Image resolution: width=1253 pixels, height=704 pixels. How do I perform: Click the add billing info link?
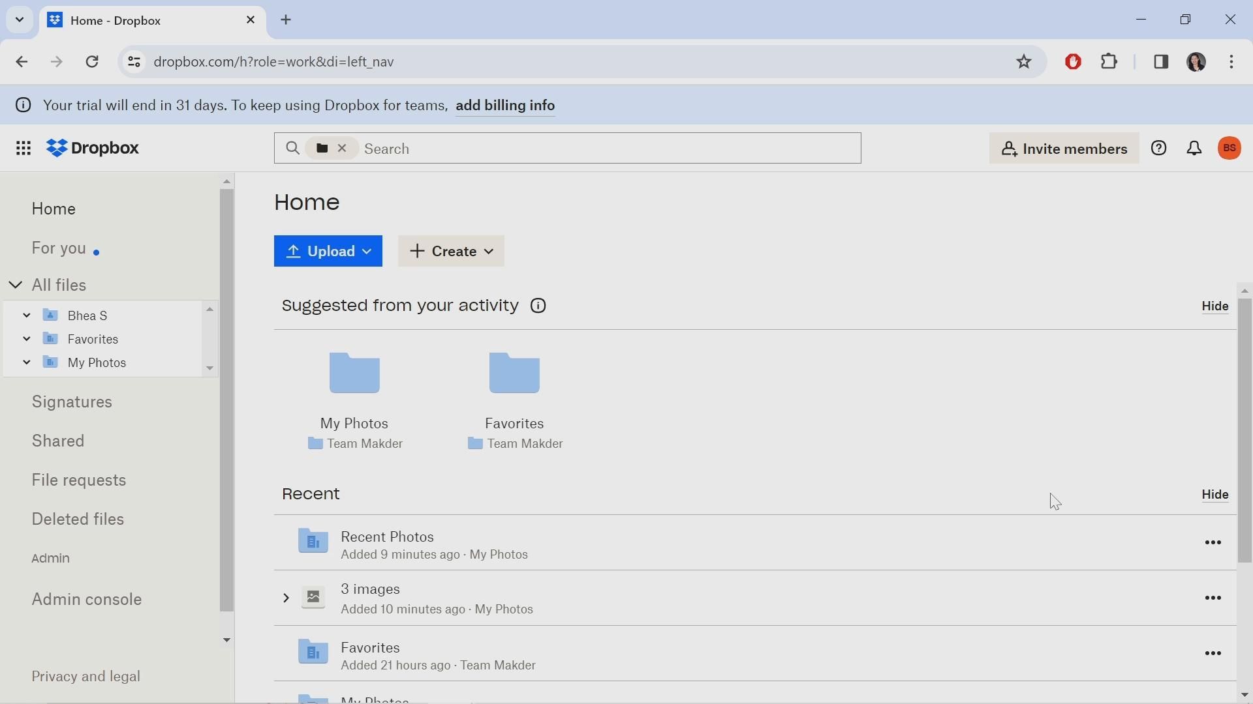506,106
